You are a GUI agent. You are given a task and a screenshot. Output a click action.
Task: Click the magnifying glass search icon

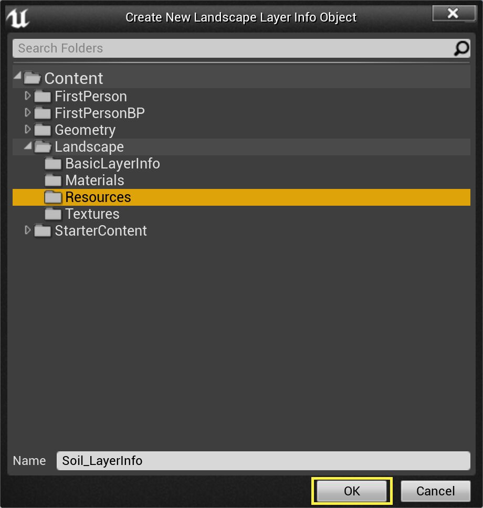[460, 48]
